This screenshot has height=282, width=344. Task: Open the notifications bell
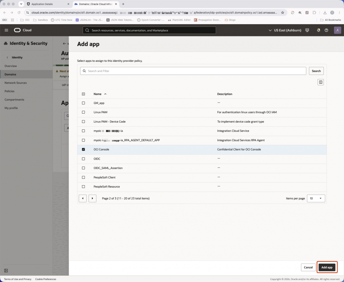point(318,30)
